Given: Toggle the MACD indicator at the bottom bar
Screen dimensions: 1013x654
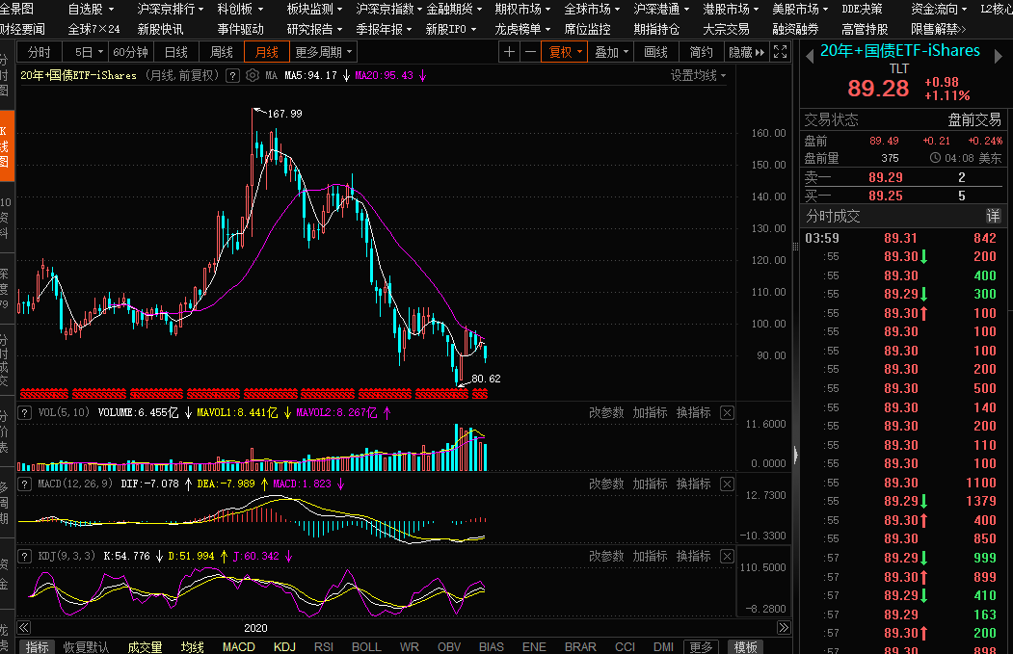Looking at the screenshot, I should tap(239, 647).
